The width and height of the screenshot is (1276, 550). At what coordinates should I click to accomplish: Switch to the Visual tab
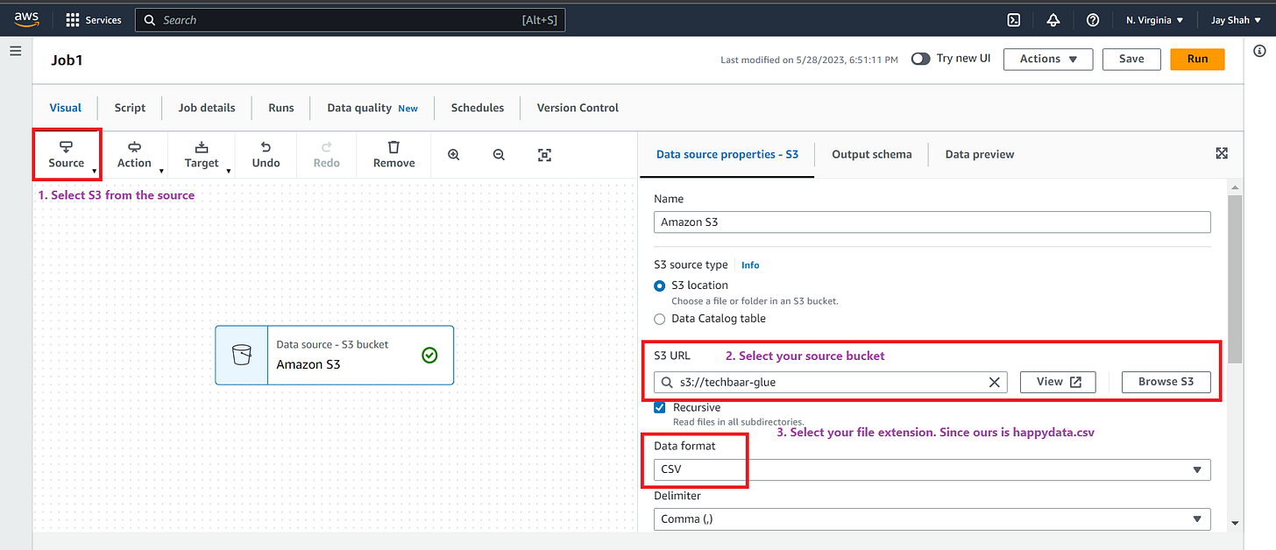tap(65, 108)
